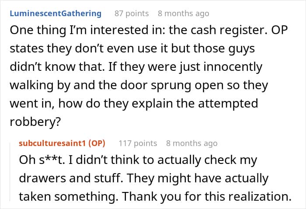Open top comment's 8 months ago timestamp

tap(184, 14)
